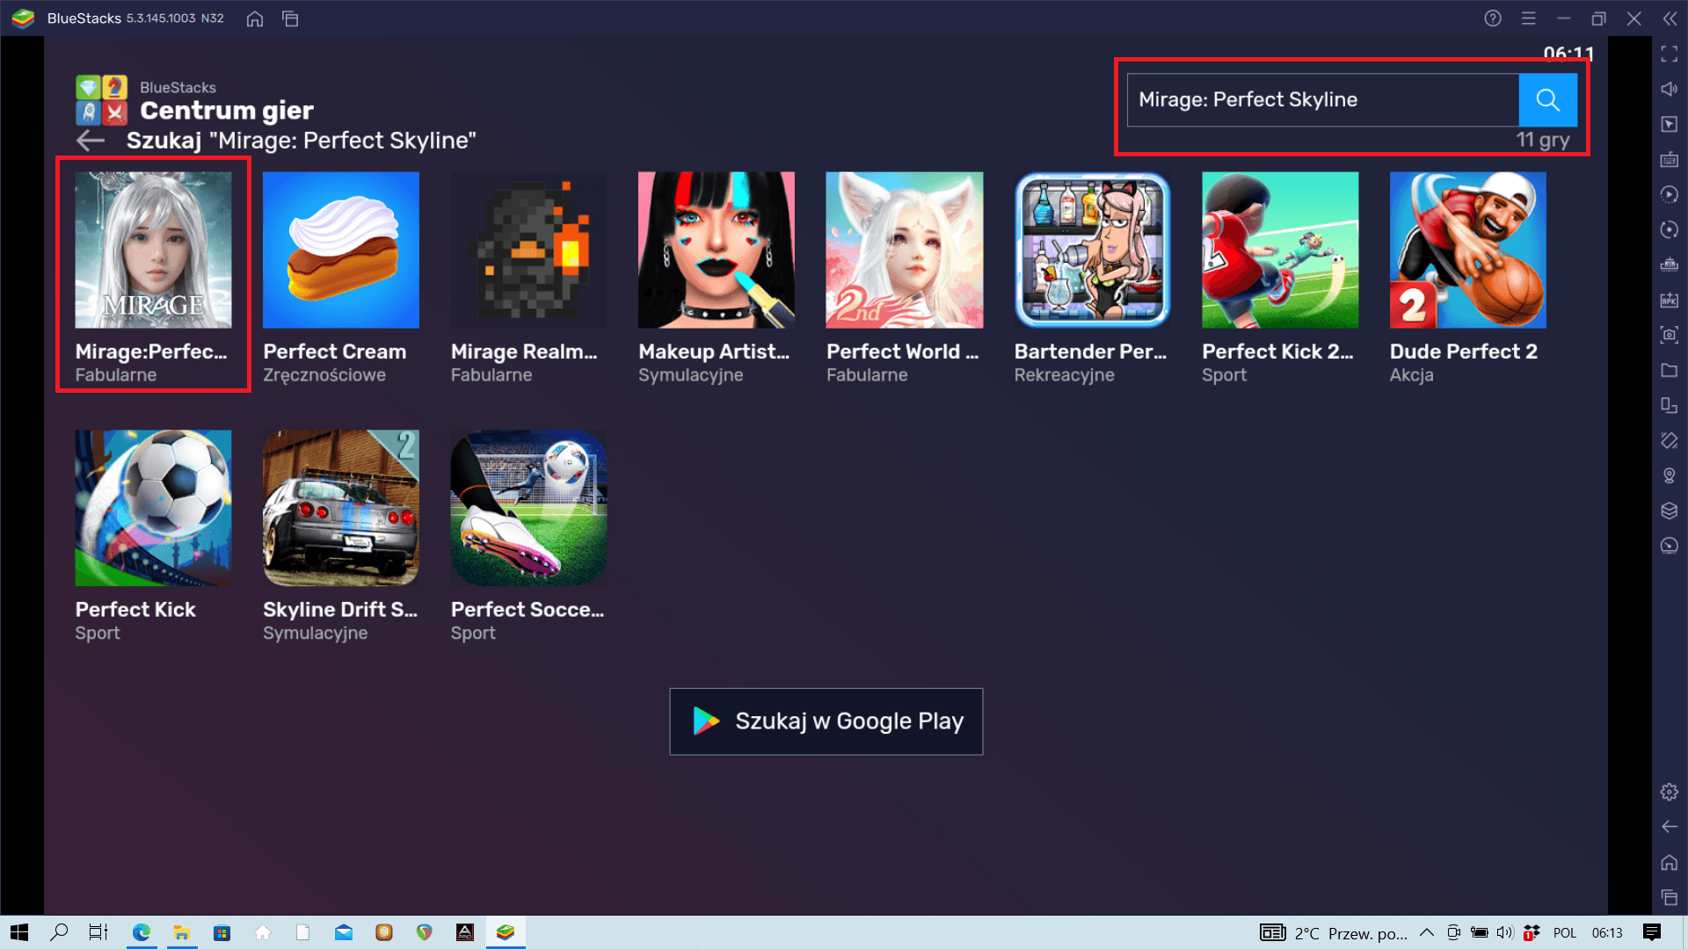Click the Szukaj w Google Play button
1688x949 pixels.
(826, 721)
